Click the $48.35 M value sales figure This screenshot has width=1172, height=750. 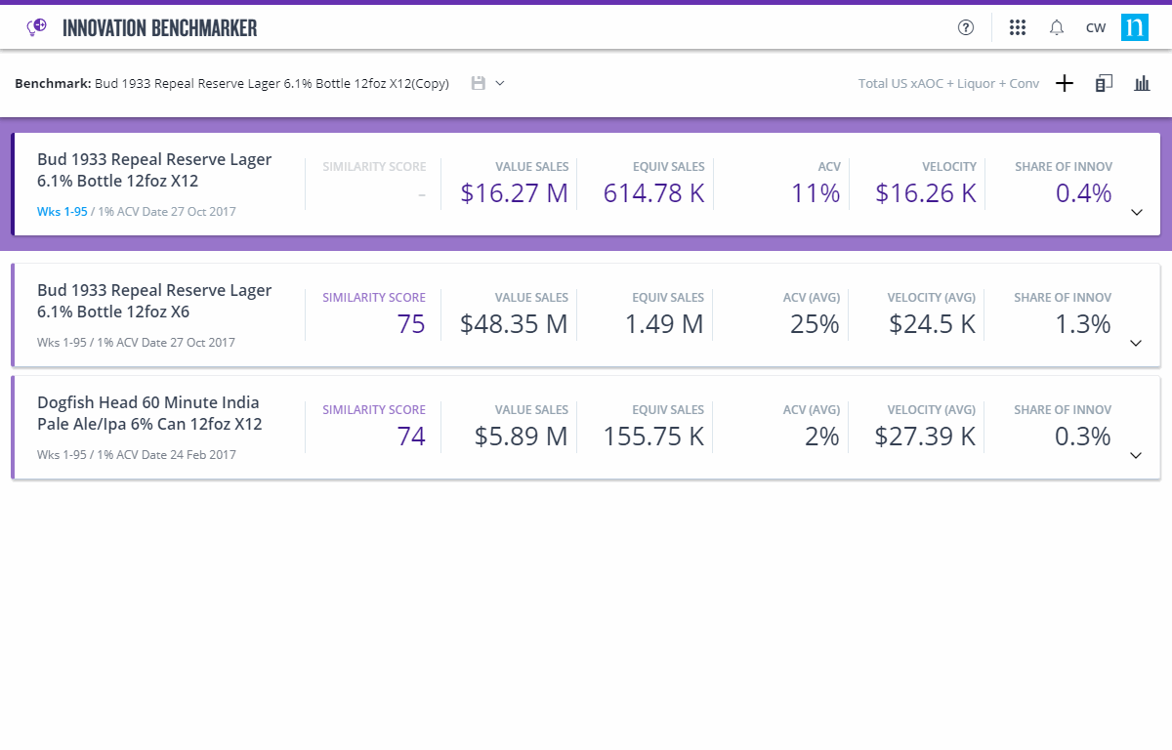tap(514, 324)
